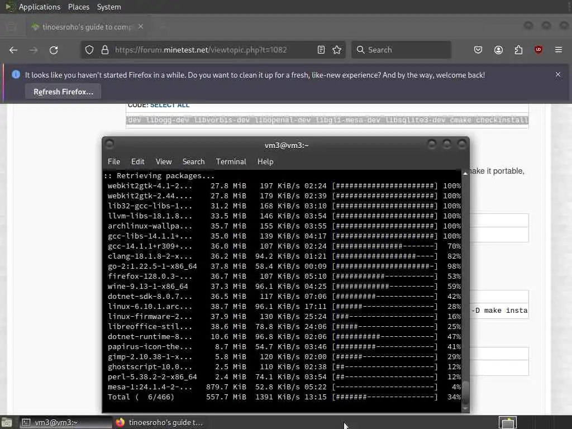The image size is (572, 429).
Task: Click Refresh Firefox button
Action: tap(64, 92)
